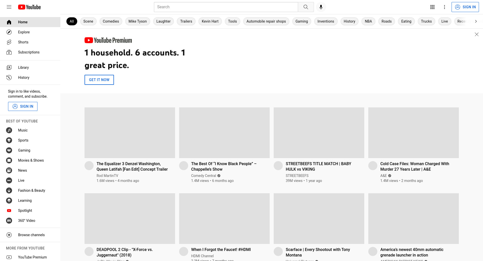Open Music under Best of YouTube
This screenshot has height=261, width=483.
pyautogui.click(x=30, y=130)
